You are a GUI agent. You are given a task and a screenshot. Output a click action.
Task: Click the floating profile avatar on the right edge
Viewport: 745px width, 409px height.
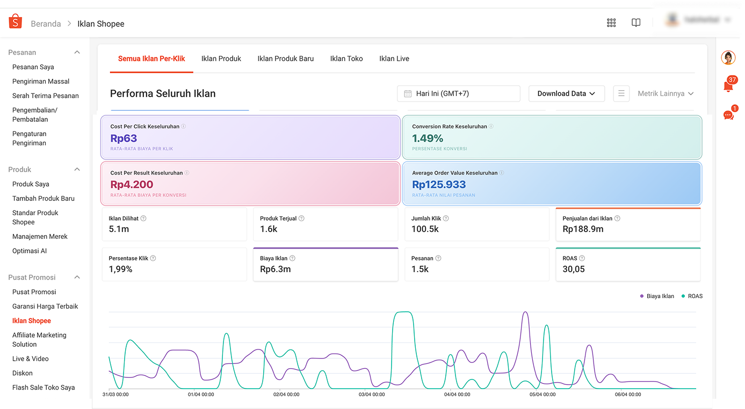pyautogui.click(x=728, y=57)
